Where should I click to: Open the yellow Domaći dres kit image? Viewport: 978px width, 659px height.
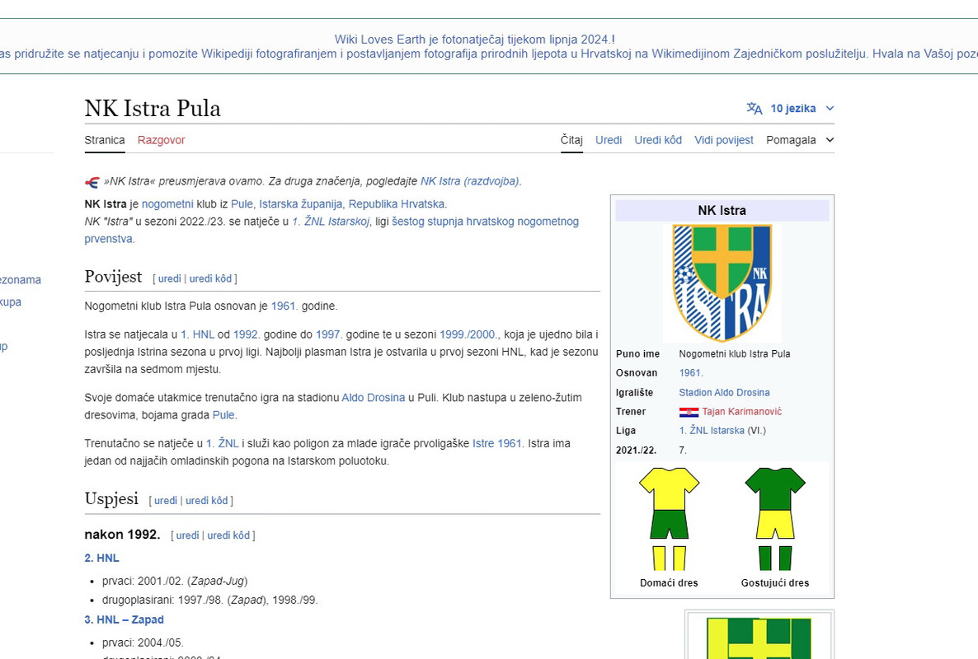click(669, 519)
